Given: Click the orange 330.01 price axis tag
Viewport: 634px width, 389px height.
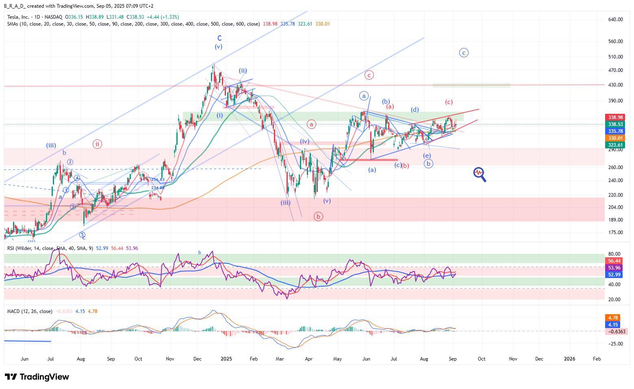Looking at the screenshot, I should click(615, 138).
